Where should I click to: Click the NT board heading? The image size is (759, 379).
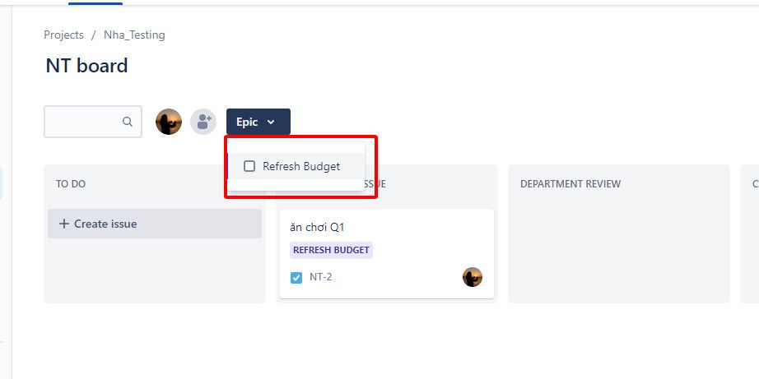pos(86,65)
